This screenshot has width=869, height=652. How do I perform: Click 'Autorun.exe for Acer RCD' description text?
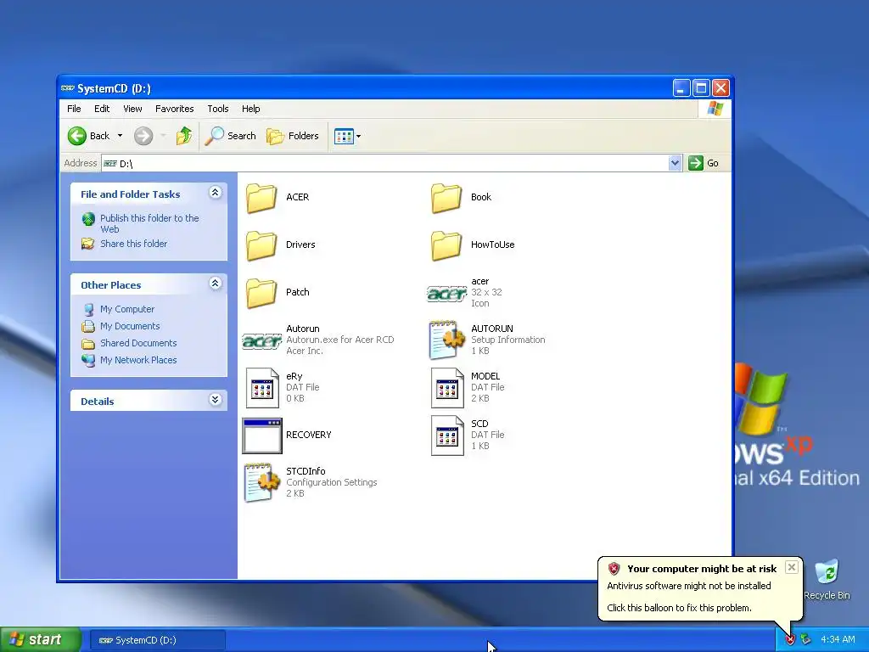(x=339, y=340)
